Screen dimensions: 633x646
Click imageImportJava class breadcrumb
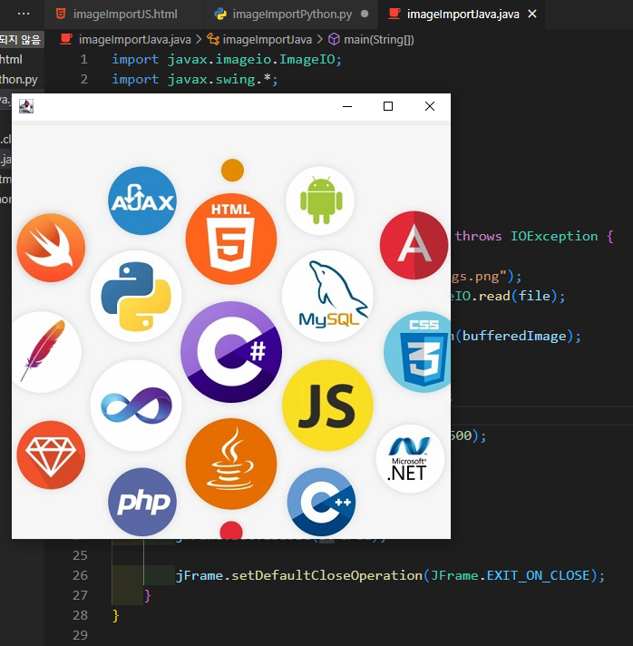click(267, 40)
